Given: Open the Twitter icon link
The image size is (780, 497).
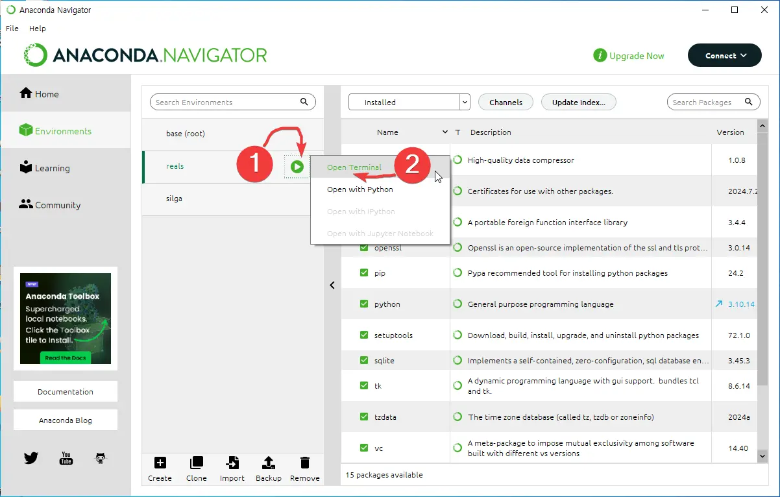Looking at the screenshot, I should (31, 458).
